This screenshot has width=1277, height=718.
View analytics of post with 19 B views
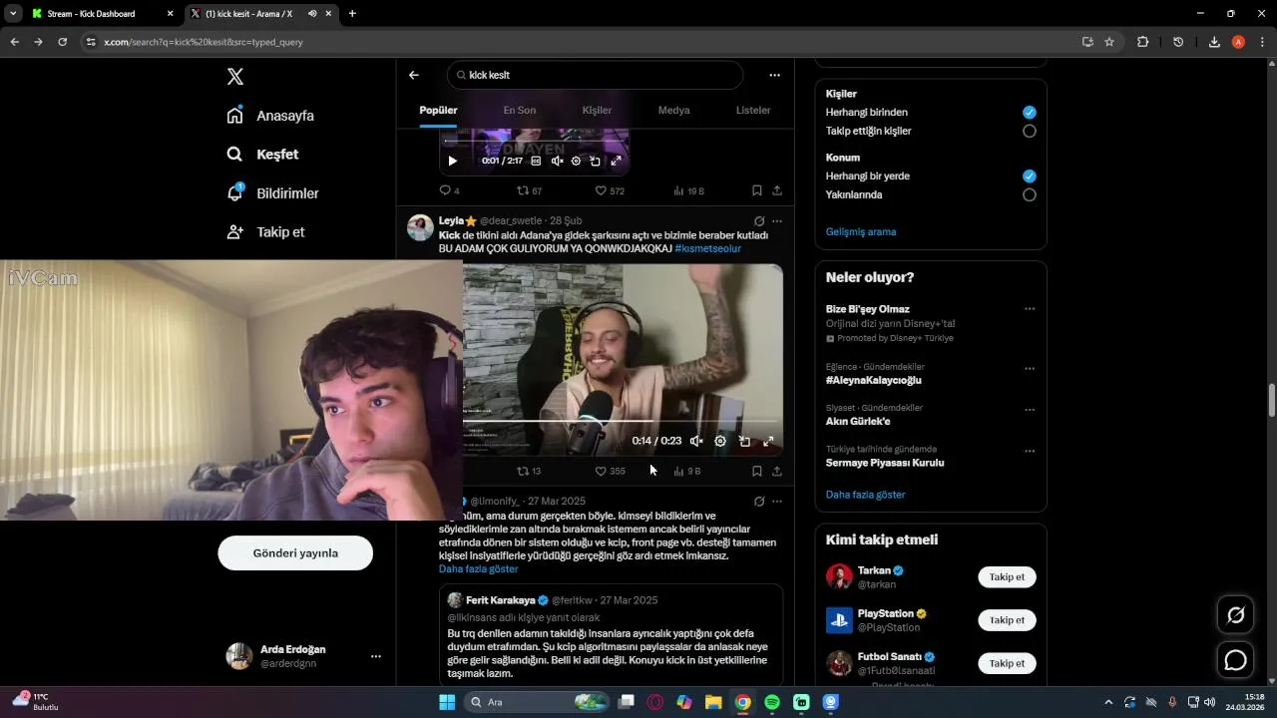tap(688, 190)
